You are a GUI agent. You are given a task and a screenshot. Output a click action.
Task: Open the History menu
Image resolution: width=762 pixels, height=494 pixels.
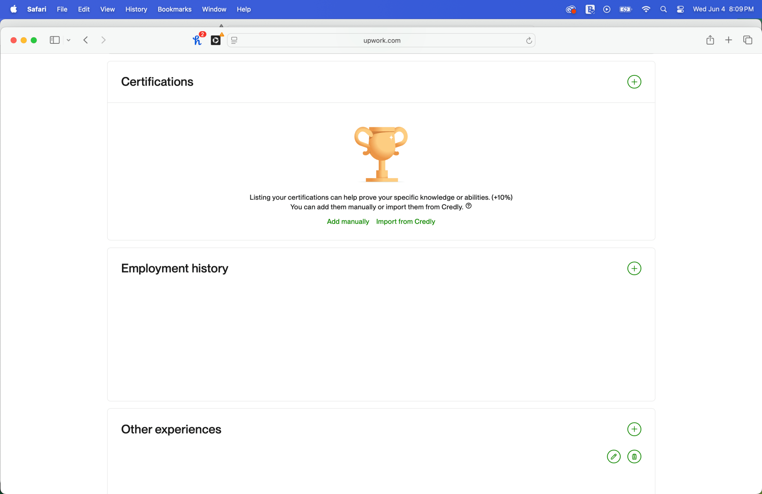(x=136, y=9)
